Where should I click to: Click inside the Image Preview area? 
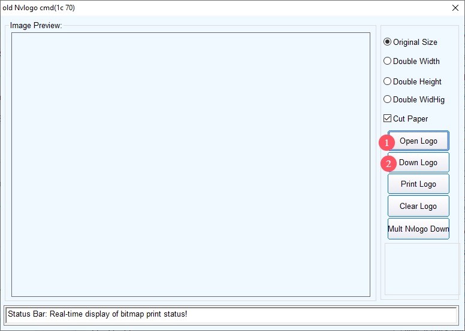point(191,165)
